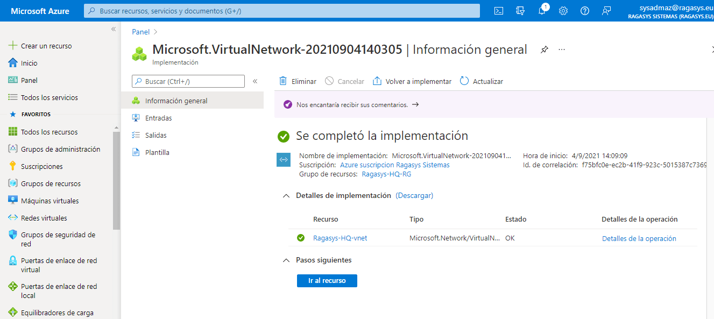The height and width of the screenshot is (319, 714).
Task: Open the Help question mark icon
Action: 585,11
